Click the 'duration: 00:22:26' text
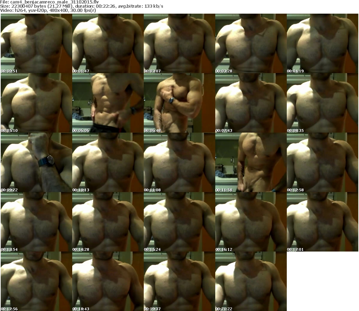359x311 pixels. click(x=95, y=6)
